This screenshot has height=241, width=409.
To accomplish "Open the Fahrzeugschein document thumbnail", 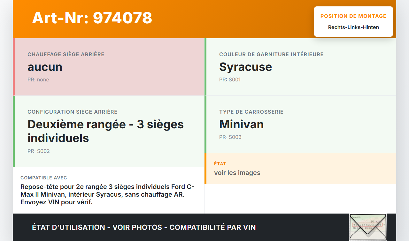I will (368, 227).
